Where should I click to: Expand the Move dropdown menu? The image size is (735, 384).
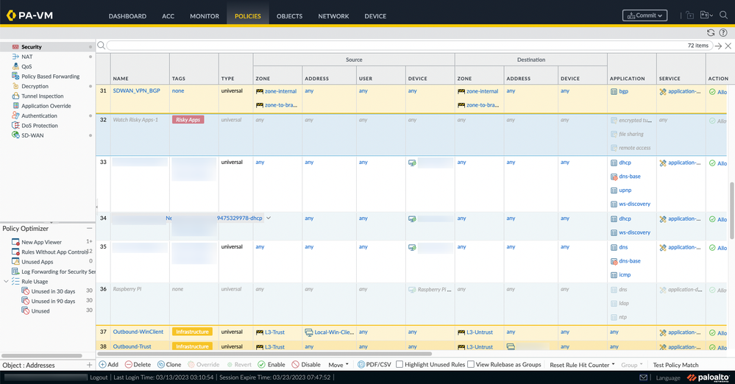338,364
